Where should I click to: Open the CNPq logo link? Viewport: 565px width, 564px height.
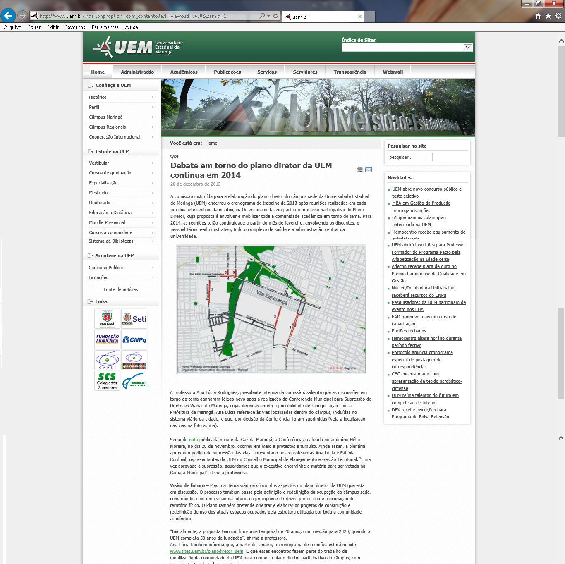[134, 339]
